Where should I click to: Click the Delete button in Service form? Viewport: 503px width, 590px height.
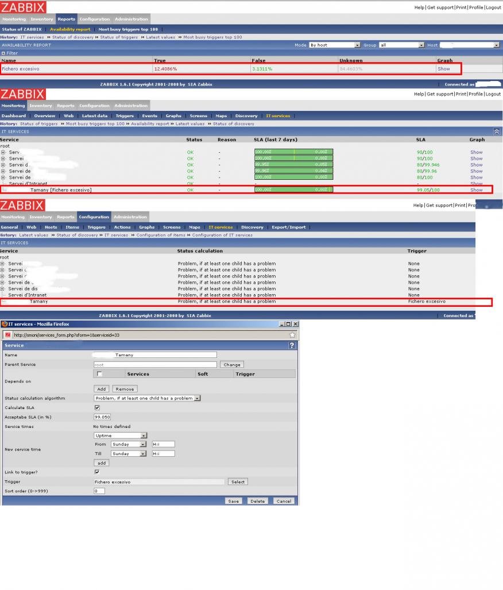point(257,501)
